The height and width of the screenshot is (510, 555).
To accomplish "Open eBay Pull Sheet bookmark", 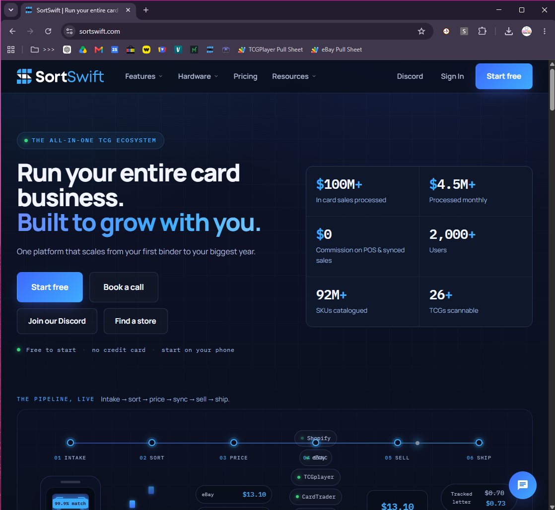I will (337, 50).
